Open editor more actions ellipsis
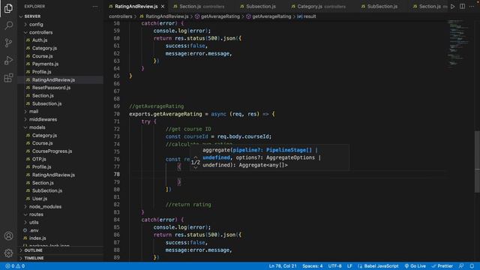Screen dimensions: 480x270 point(472,7)
